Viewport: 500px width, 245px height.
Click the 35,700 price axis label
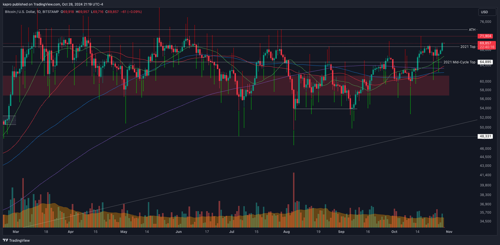click(485, 212)
